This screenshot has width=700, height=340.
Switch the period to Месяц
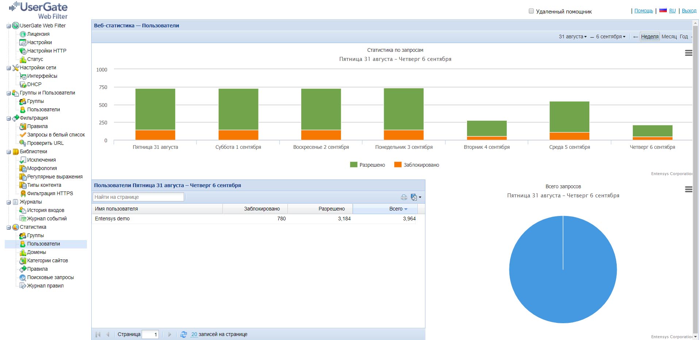(669, 37)
